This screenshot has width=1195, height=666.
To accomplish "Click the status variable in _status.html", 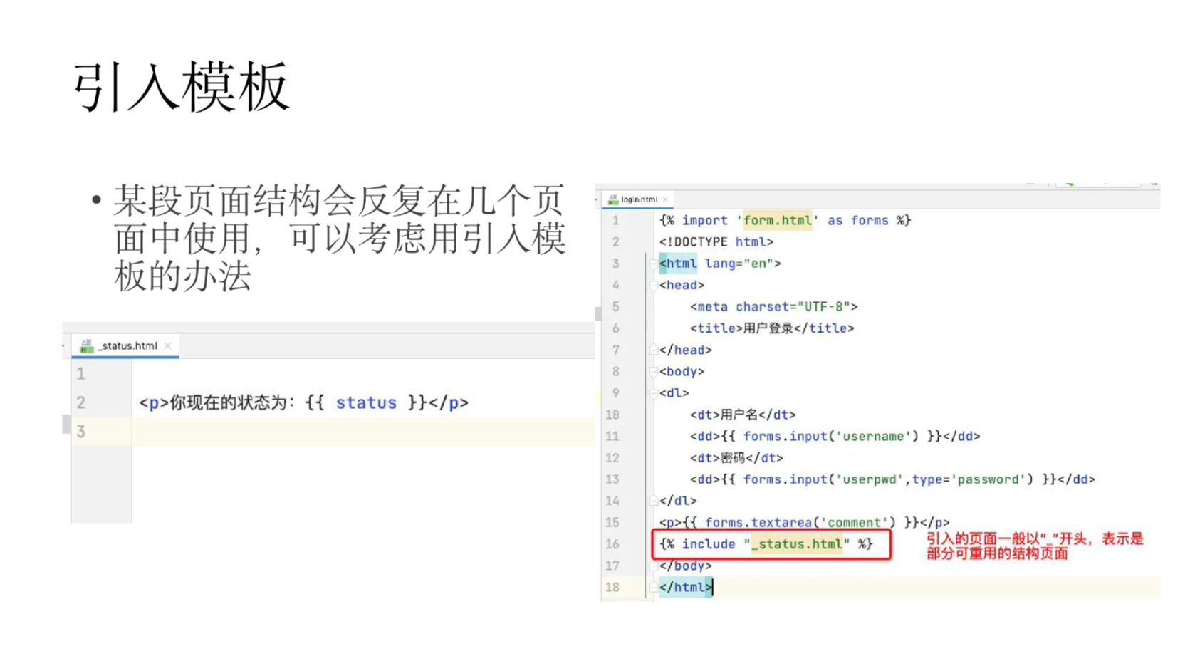I will point(366,402).
